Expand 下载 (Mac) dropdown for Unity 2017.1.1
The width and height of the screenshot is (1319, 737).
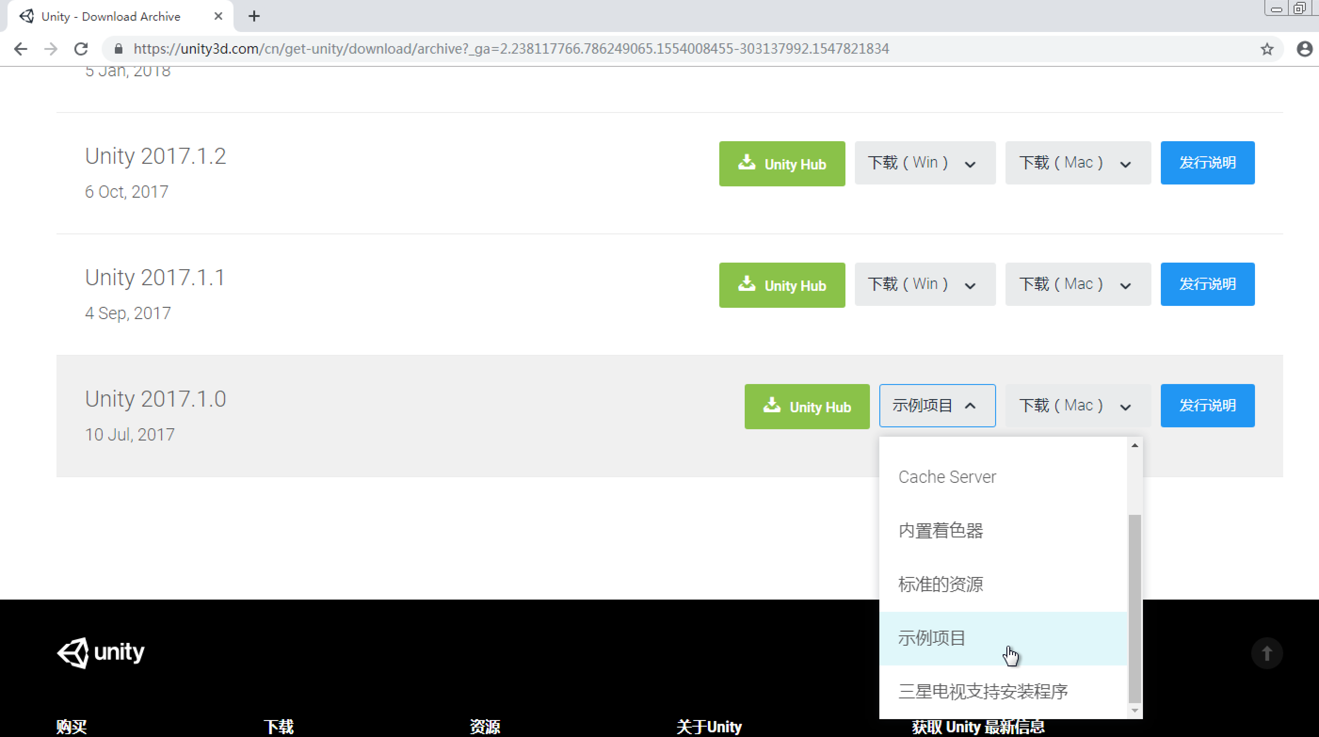click(1078, 284)
